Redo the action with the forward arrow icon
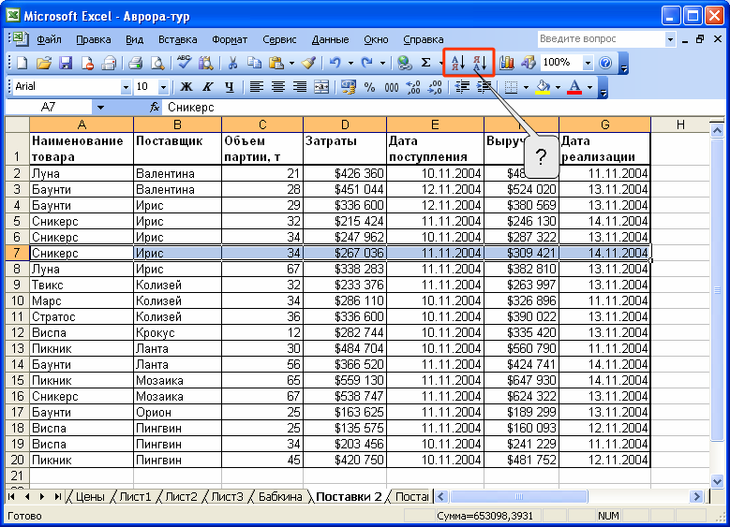The image size is (730, 527). point(367,63)
